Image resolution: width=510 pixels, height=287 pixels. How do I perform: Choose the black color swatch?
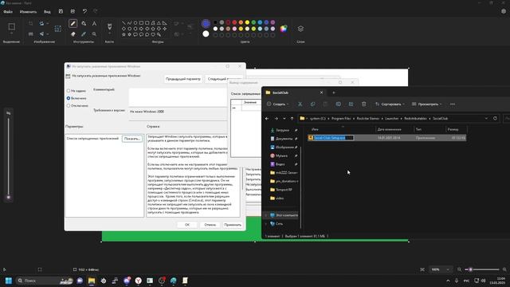point(215,22)
